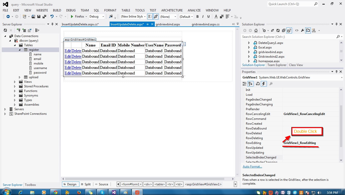Viewport: 345px width, 195px height.
Task: Expand the Stored Procedures node
Action: (x=15, y=86)
